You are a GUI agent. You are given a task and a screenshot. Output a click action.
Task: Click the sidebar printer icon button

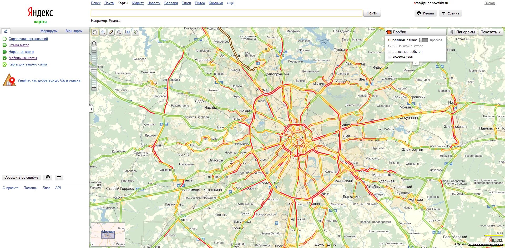point(48,178)
